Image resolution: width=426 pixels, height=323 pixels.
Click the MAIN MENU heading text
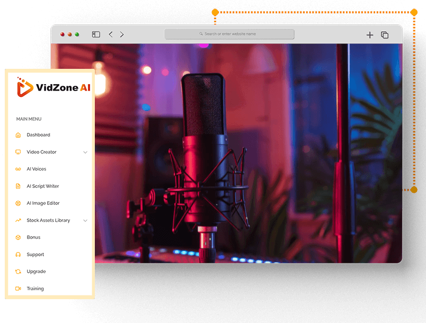(29, 119)
